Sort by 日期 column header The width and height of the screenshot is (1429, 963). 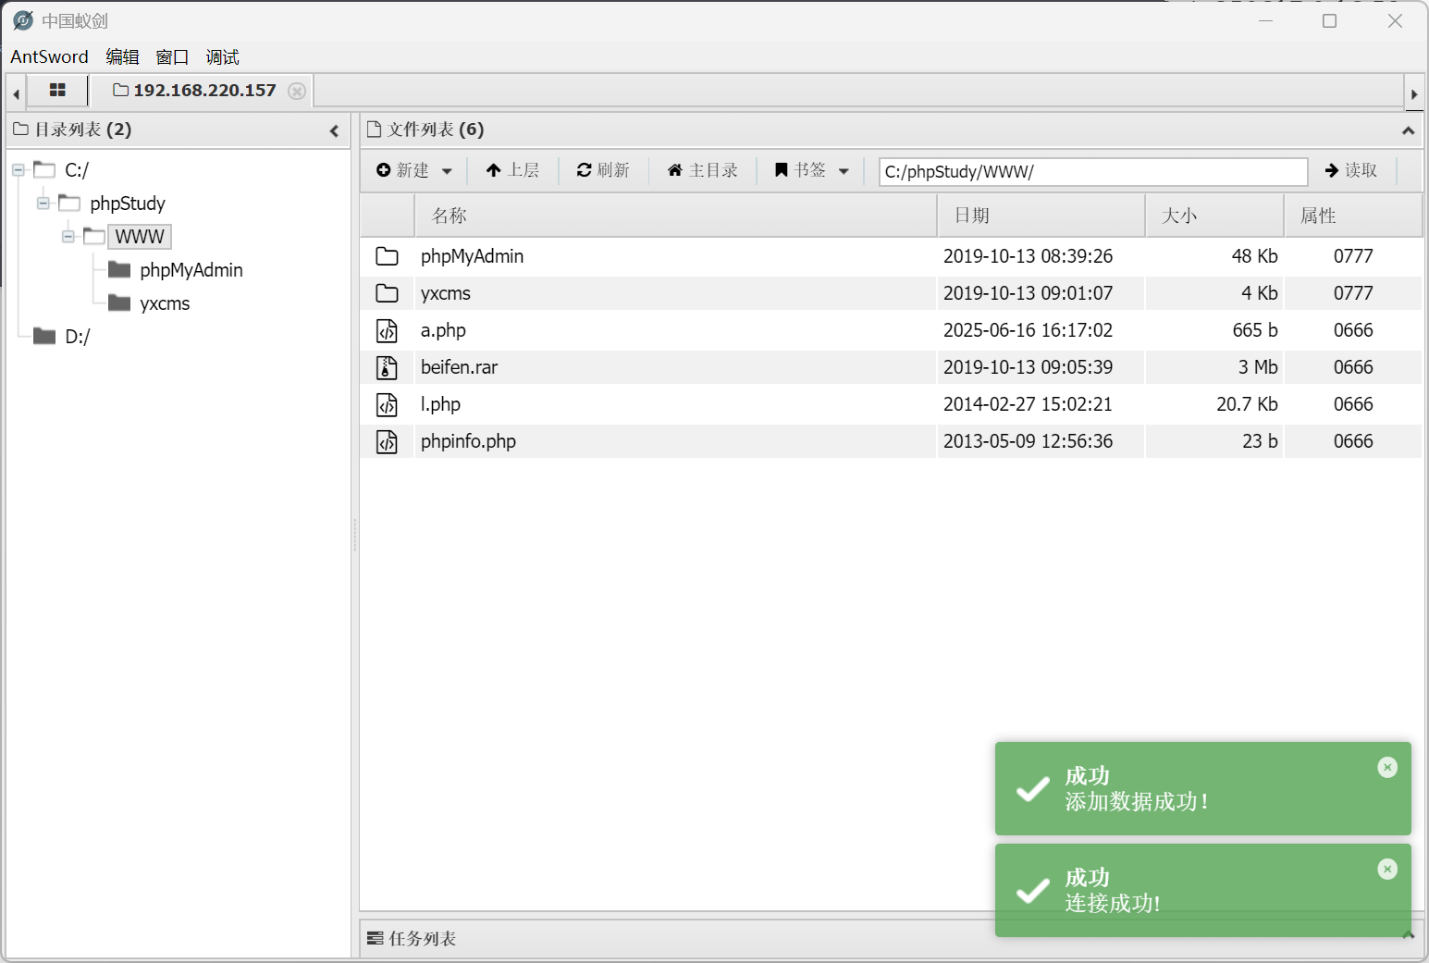[1041, 216]
